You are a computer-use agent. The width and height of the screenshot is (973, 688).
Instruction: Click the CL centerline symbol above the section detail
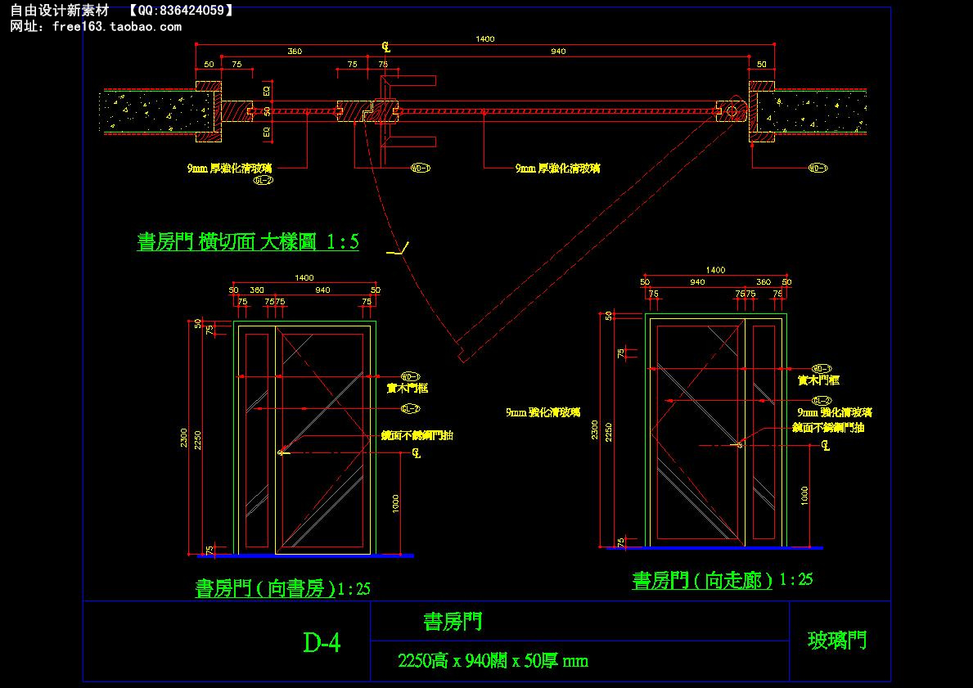tap(386, 47)
